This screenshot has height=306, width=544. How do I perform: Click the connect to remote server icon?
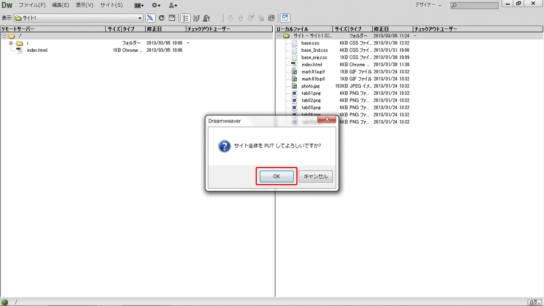[x=150, y=18]
